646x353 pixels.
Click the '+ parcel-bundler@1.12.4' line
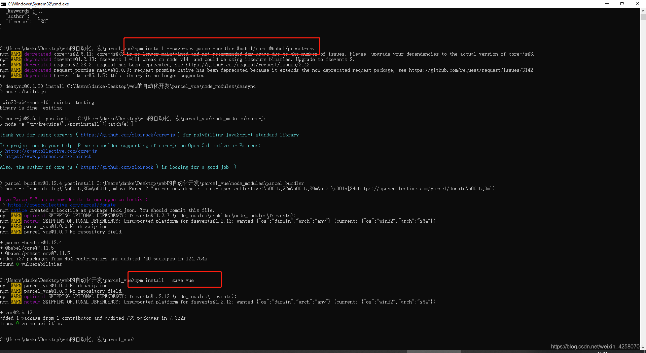(x=31, y=243)
